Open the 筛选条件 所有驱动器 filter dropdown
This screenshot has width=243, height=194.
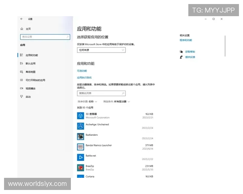(117, 101)
